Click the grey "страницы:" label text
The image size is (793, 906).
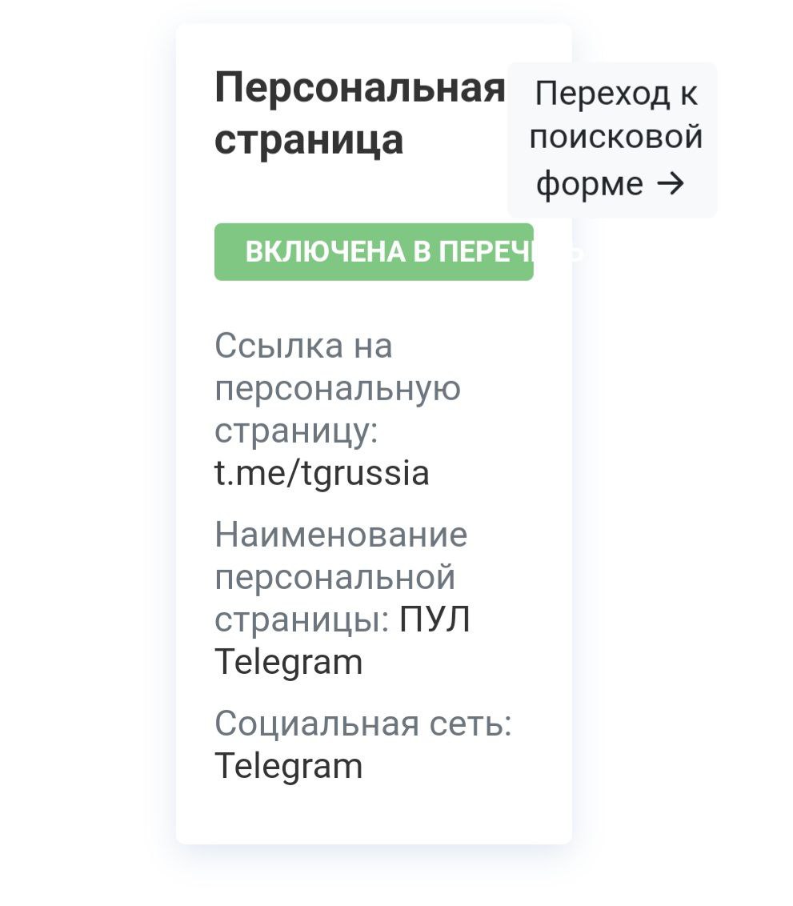[302, 619]
